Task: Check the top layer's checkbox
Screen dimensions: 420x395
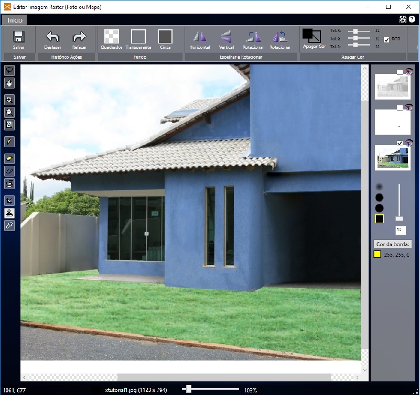Action: (400, 72)
